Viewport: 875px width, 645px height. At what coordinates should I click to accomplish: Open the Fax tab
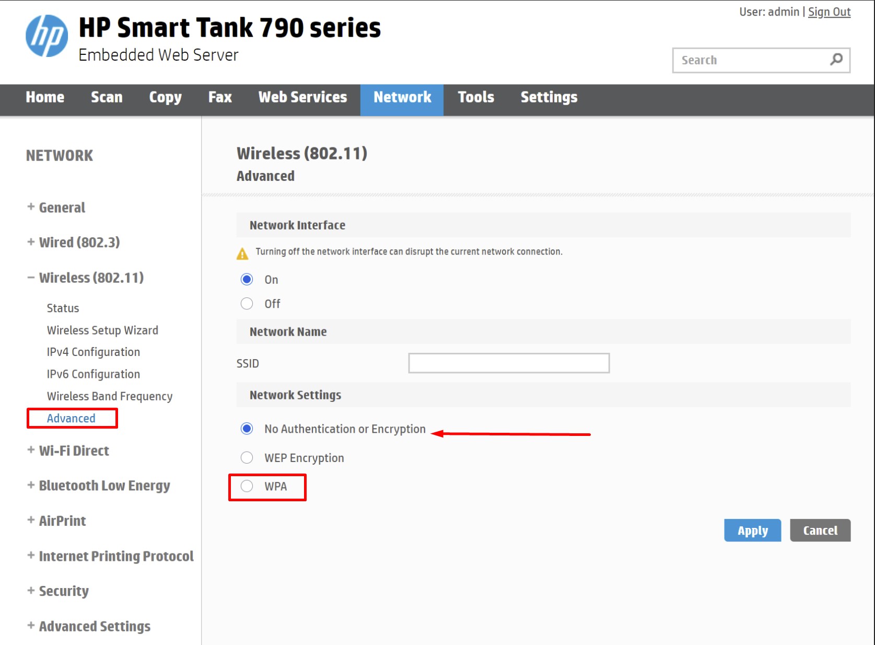tap(220, 97)
